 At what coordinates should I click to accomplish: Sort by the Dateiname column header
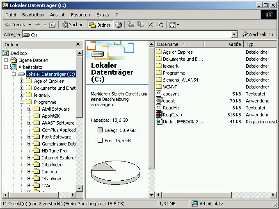(x=180, y=44)
